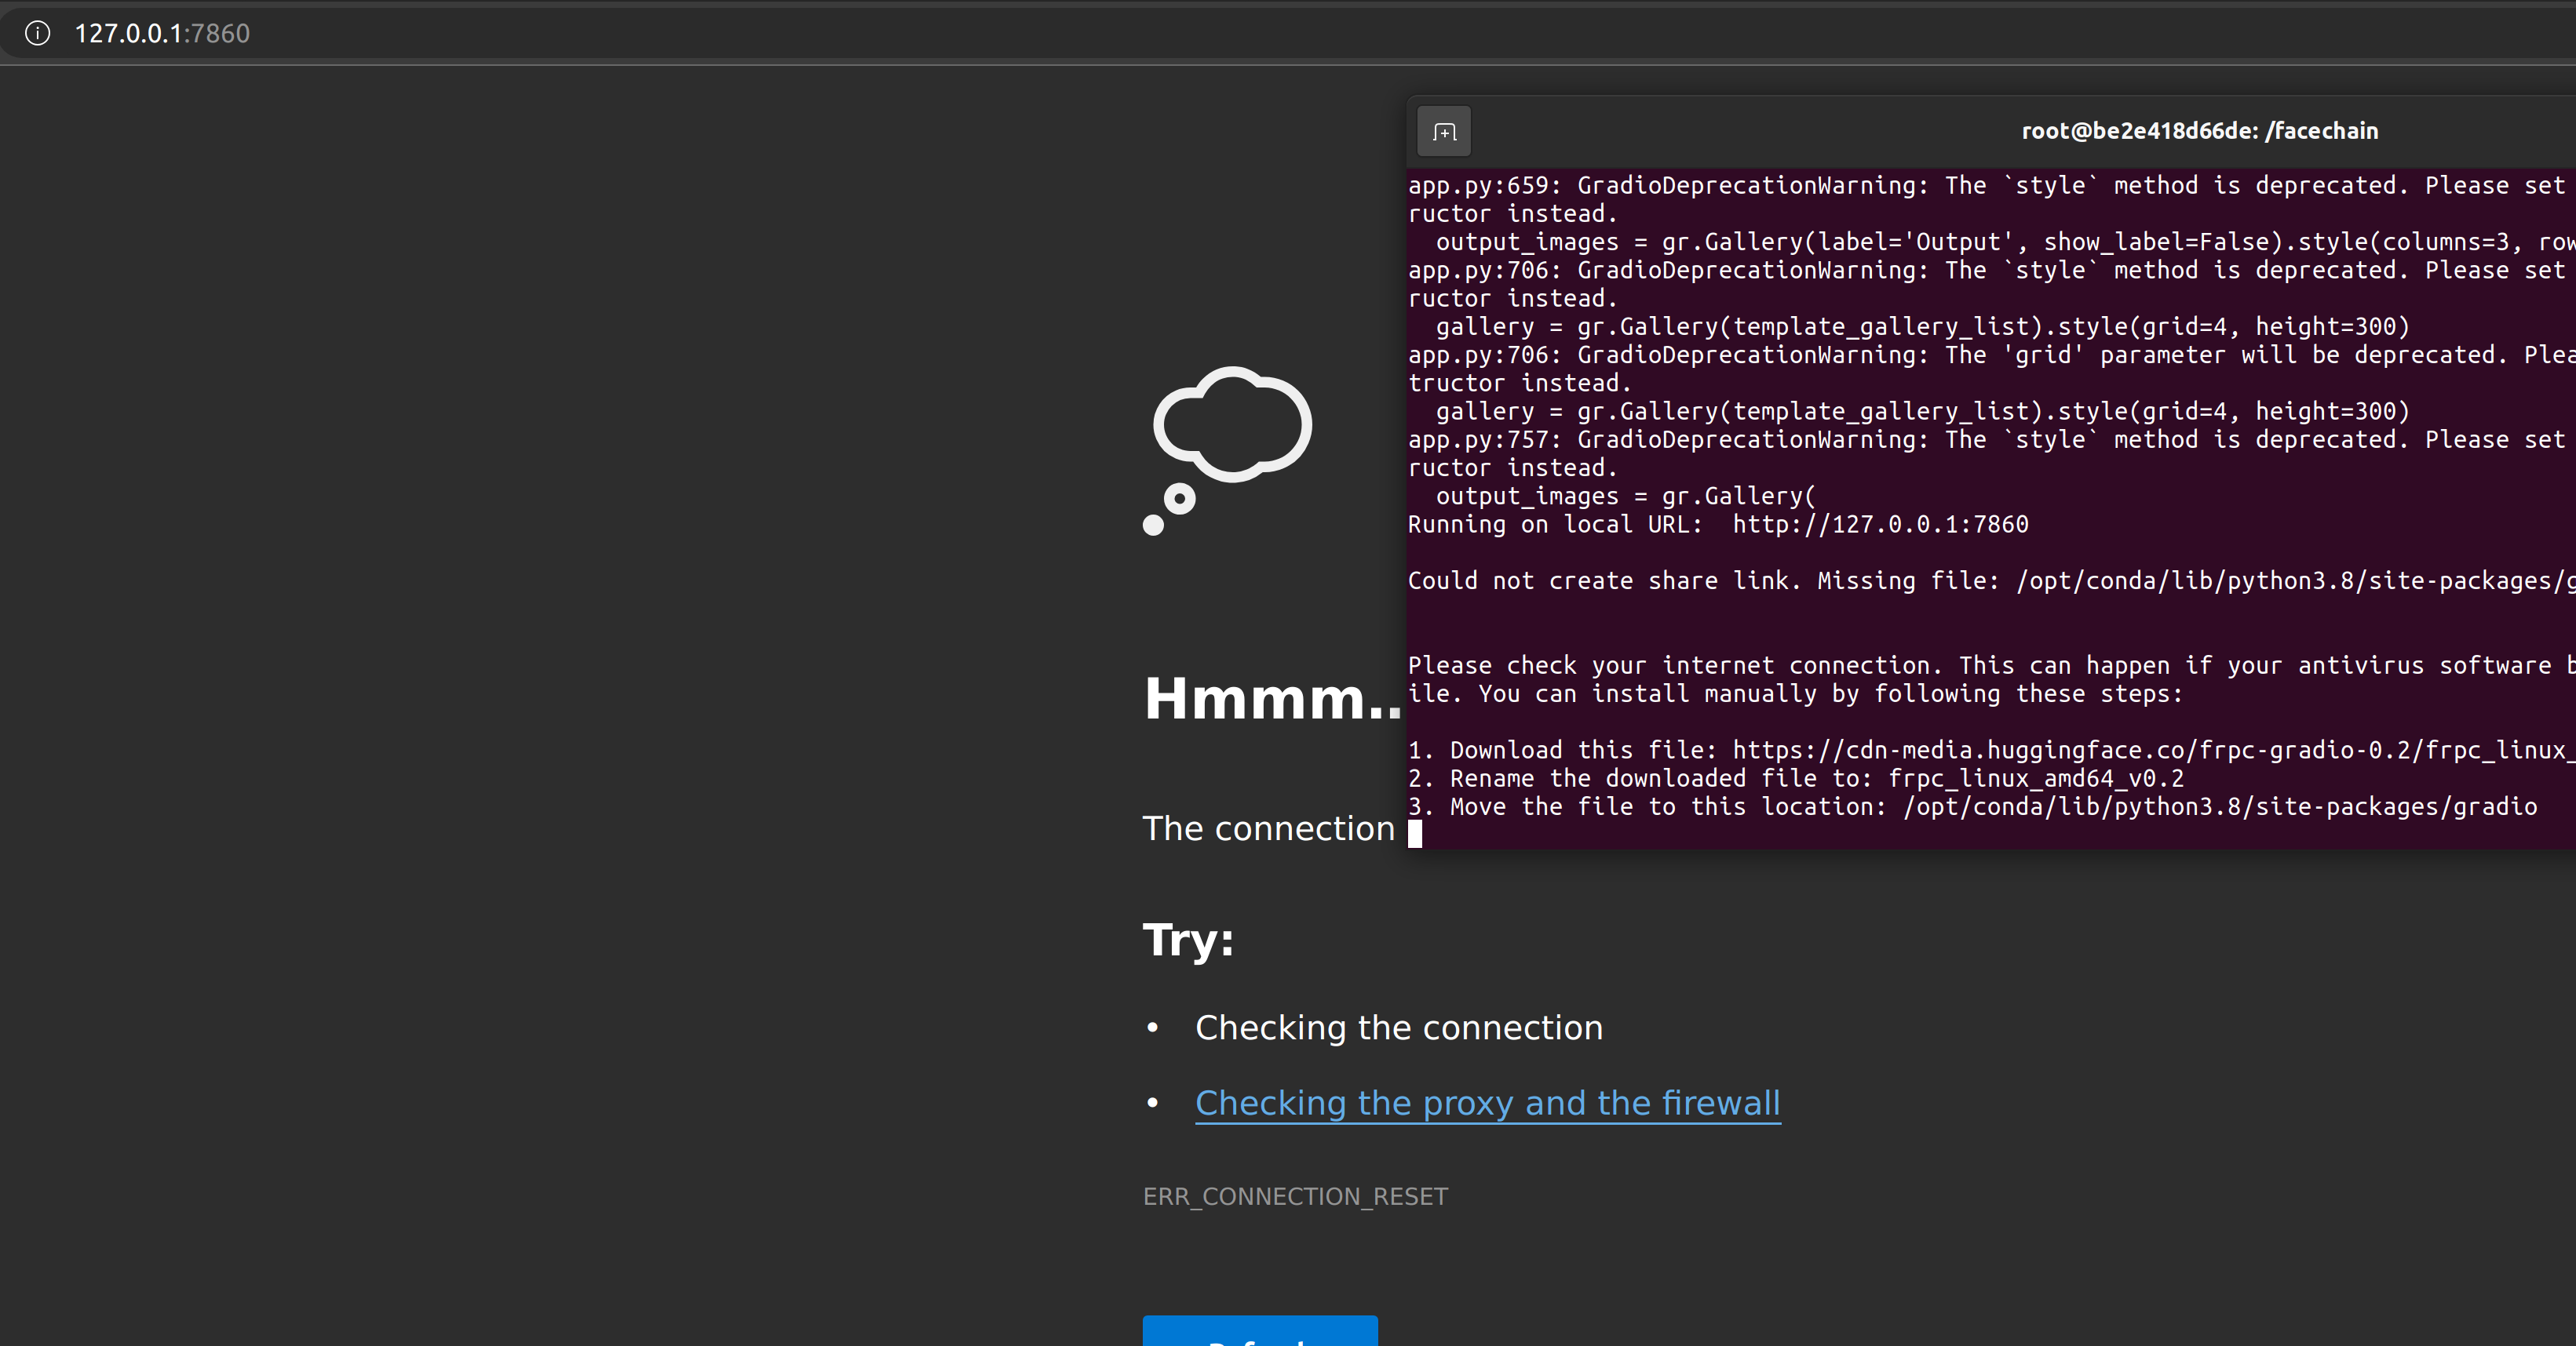Screen dimensions: 2576x1346
Task: Click the ERR_CONNECTION_RESET error code
Action: (1295, 1196)
